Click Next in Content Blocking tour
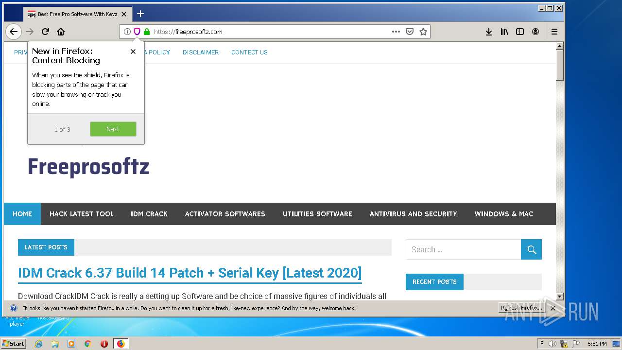Viewport: 622px width, 350px height. tap(113, 129)
